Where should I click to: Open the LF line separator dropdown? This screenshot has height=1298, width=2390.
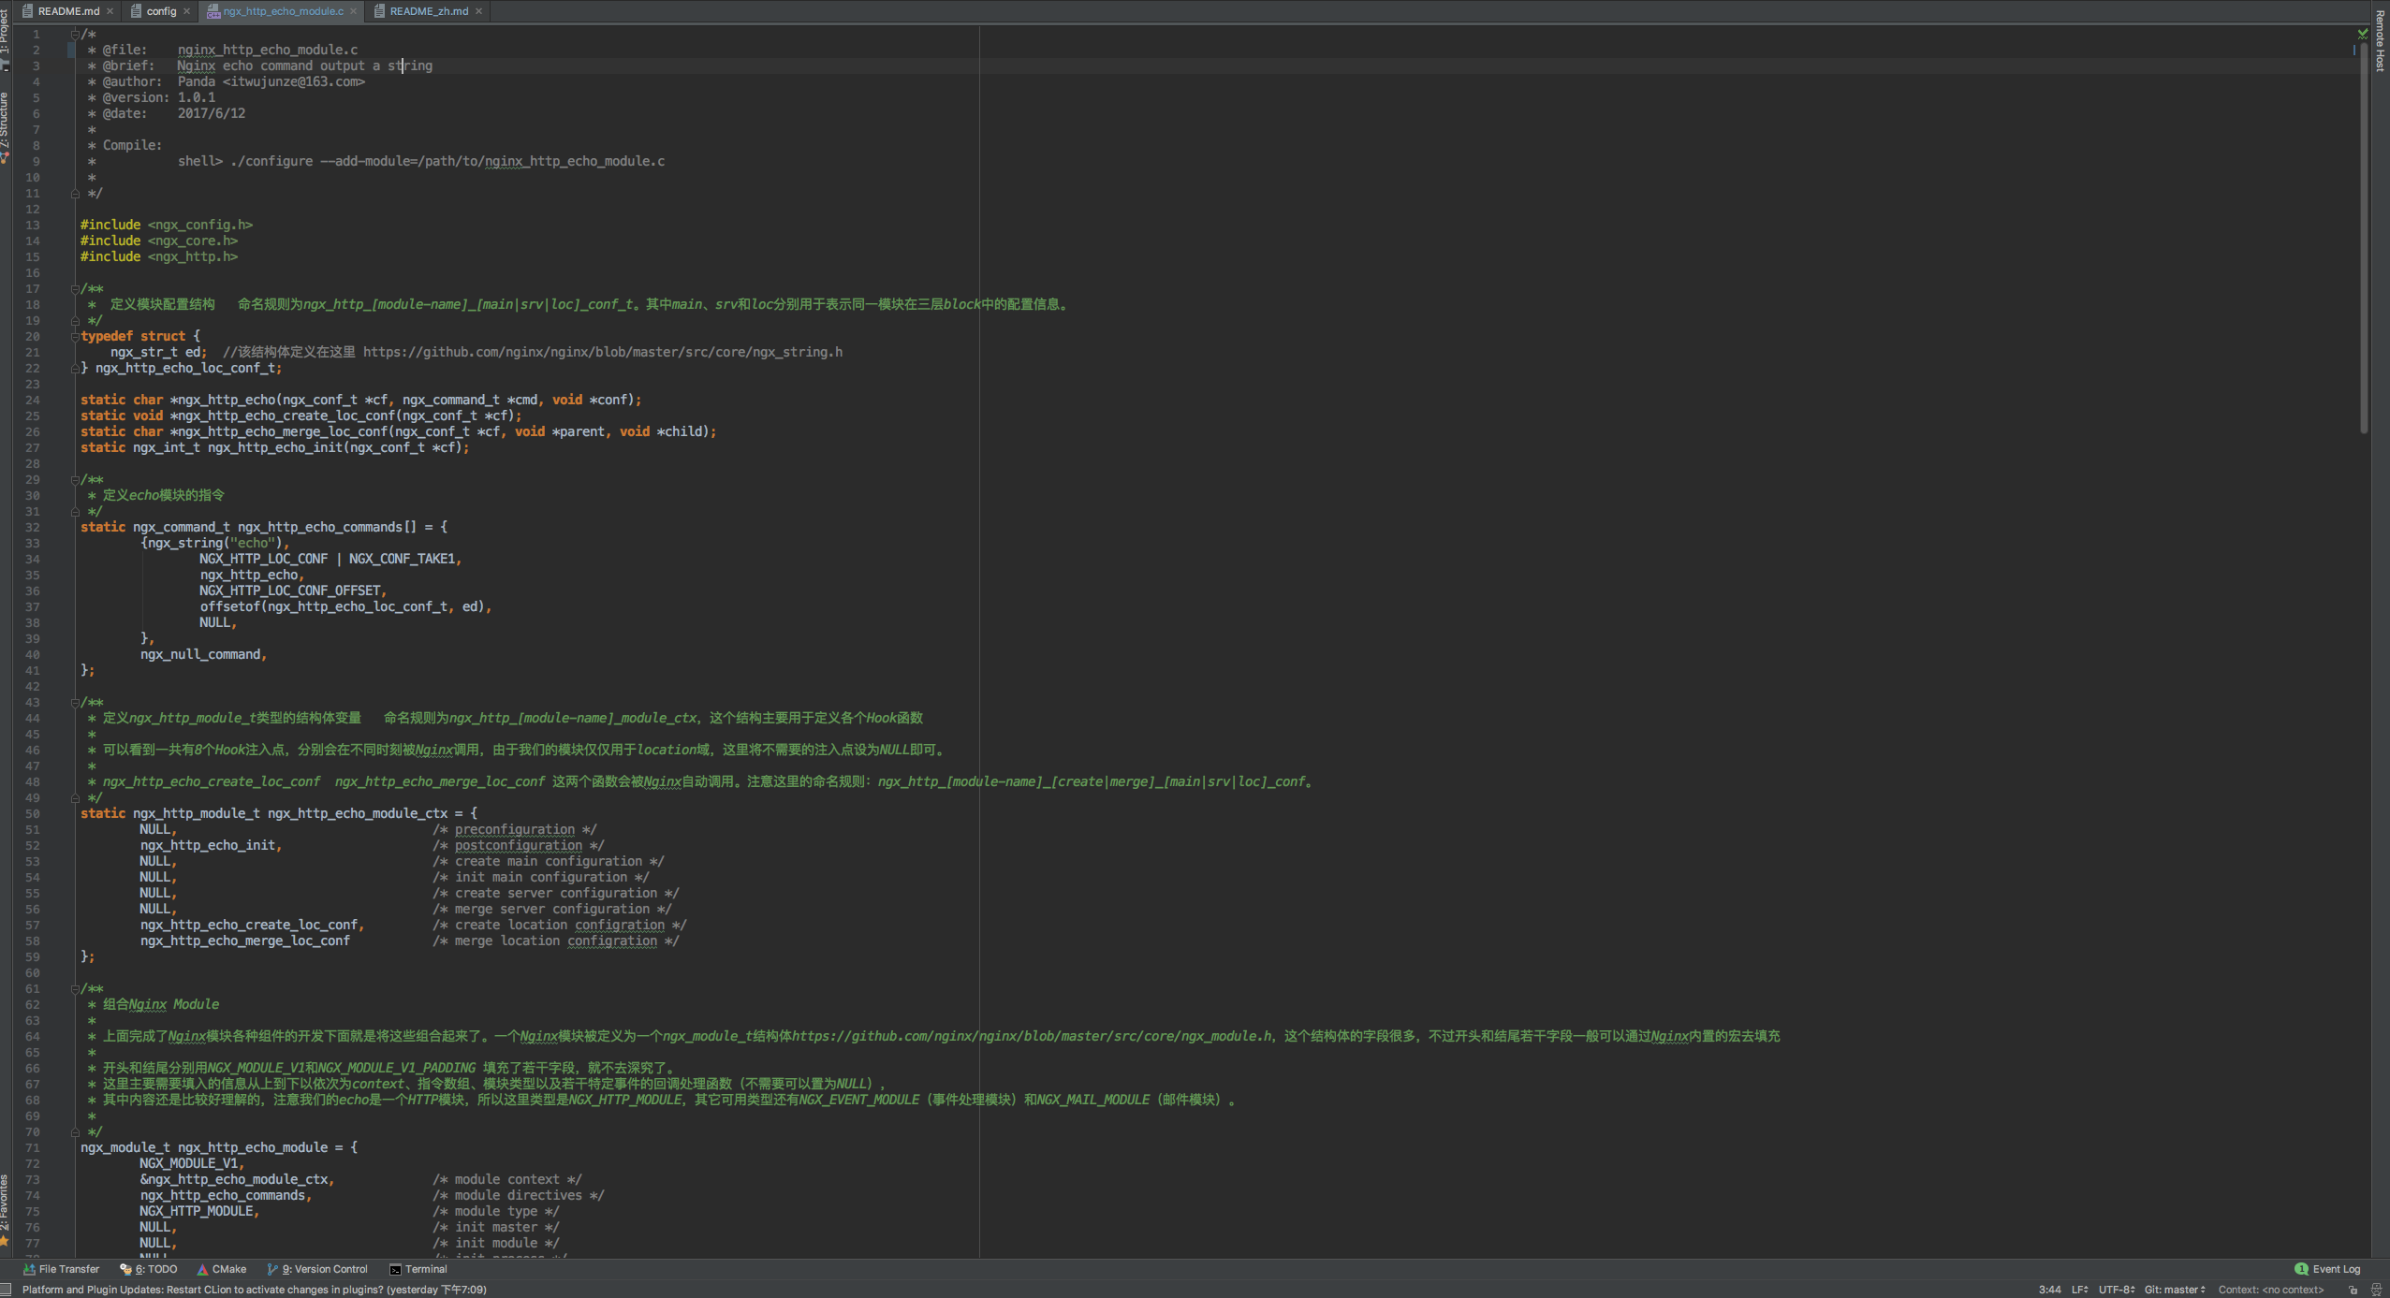tap(2080, 1290)
